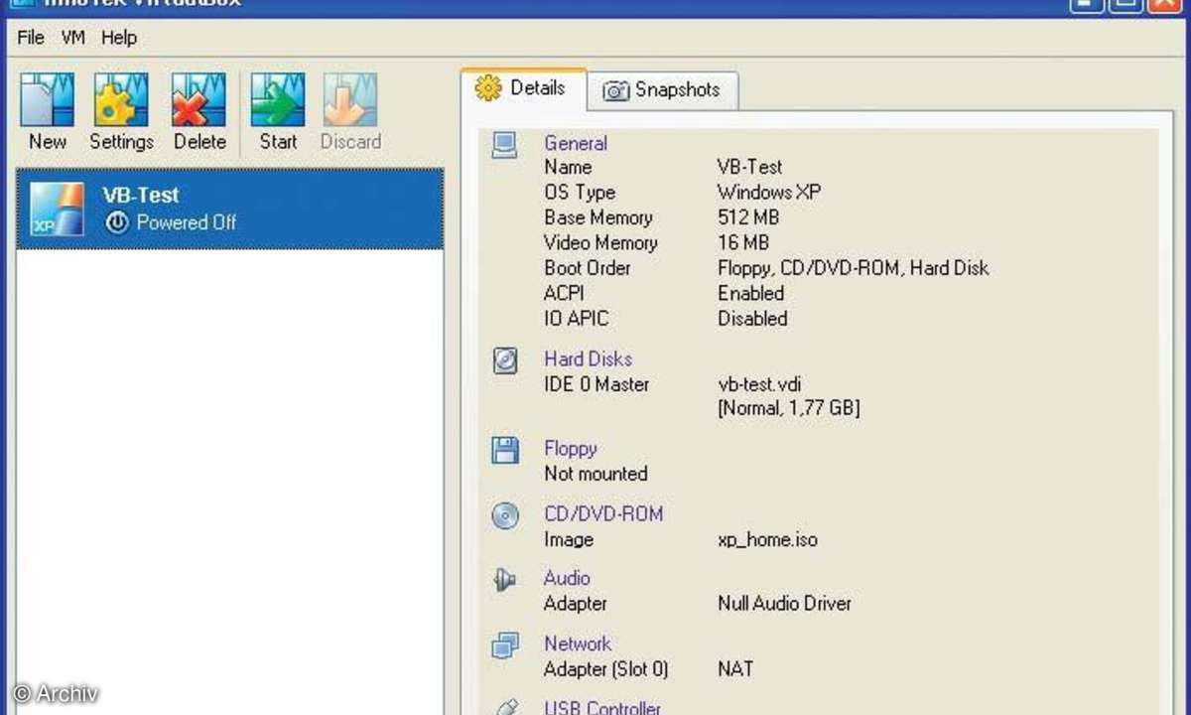
Task: Switch to the Details tab
Action: pyautogui.click(x=524, y=87)
